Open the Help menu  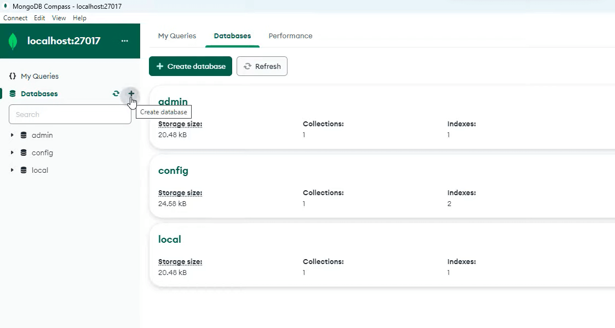pyautogui.click(x=79, y=17)
